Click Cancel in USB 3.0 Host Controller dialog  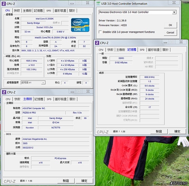[x=170, y=32]
